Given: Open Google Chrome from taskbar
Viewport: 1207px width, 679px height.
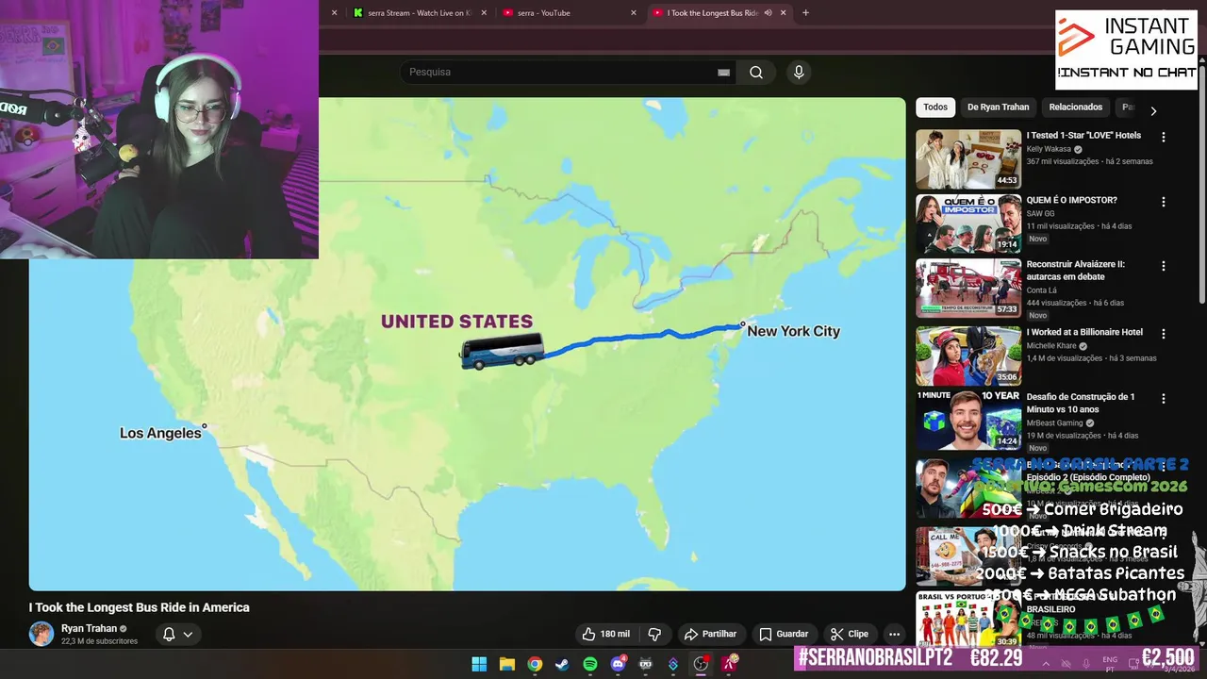Looking at the screenshot, I should (535, 664).
